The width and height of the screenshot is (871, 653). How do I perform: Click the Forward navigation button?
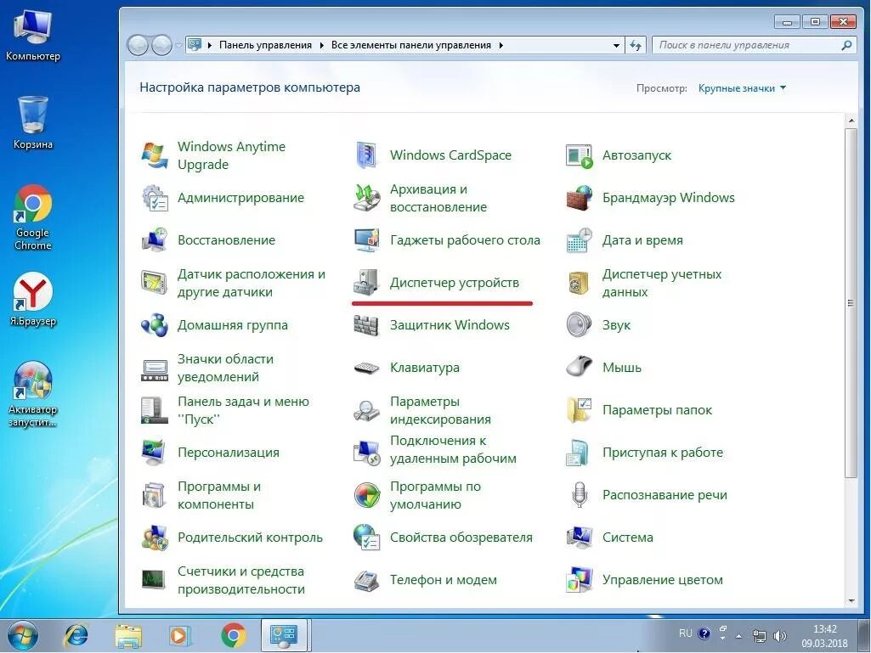(161, 46)
